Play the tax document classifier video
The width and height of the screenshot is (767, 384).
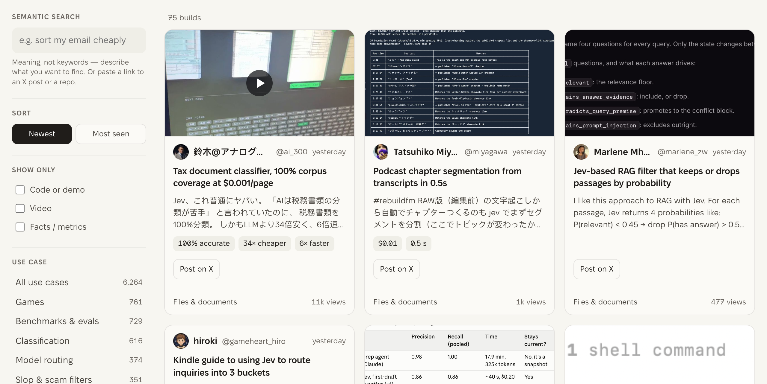click(259, 83)
